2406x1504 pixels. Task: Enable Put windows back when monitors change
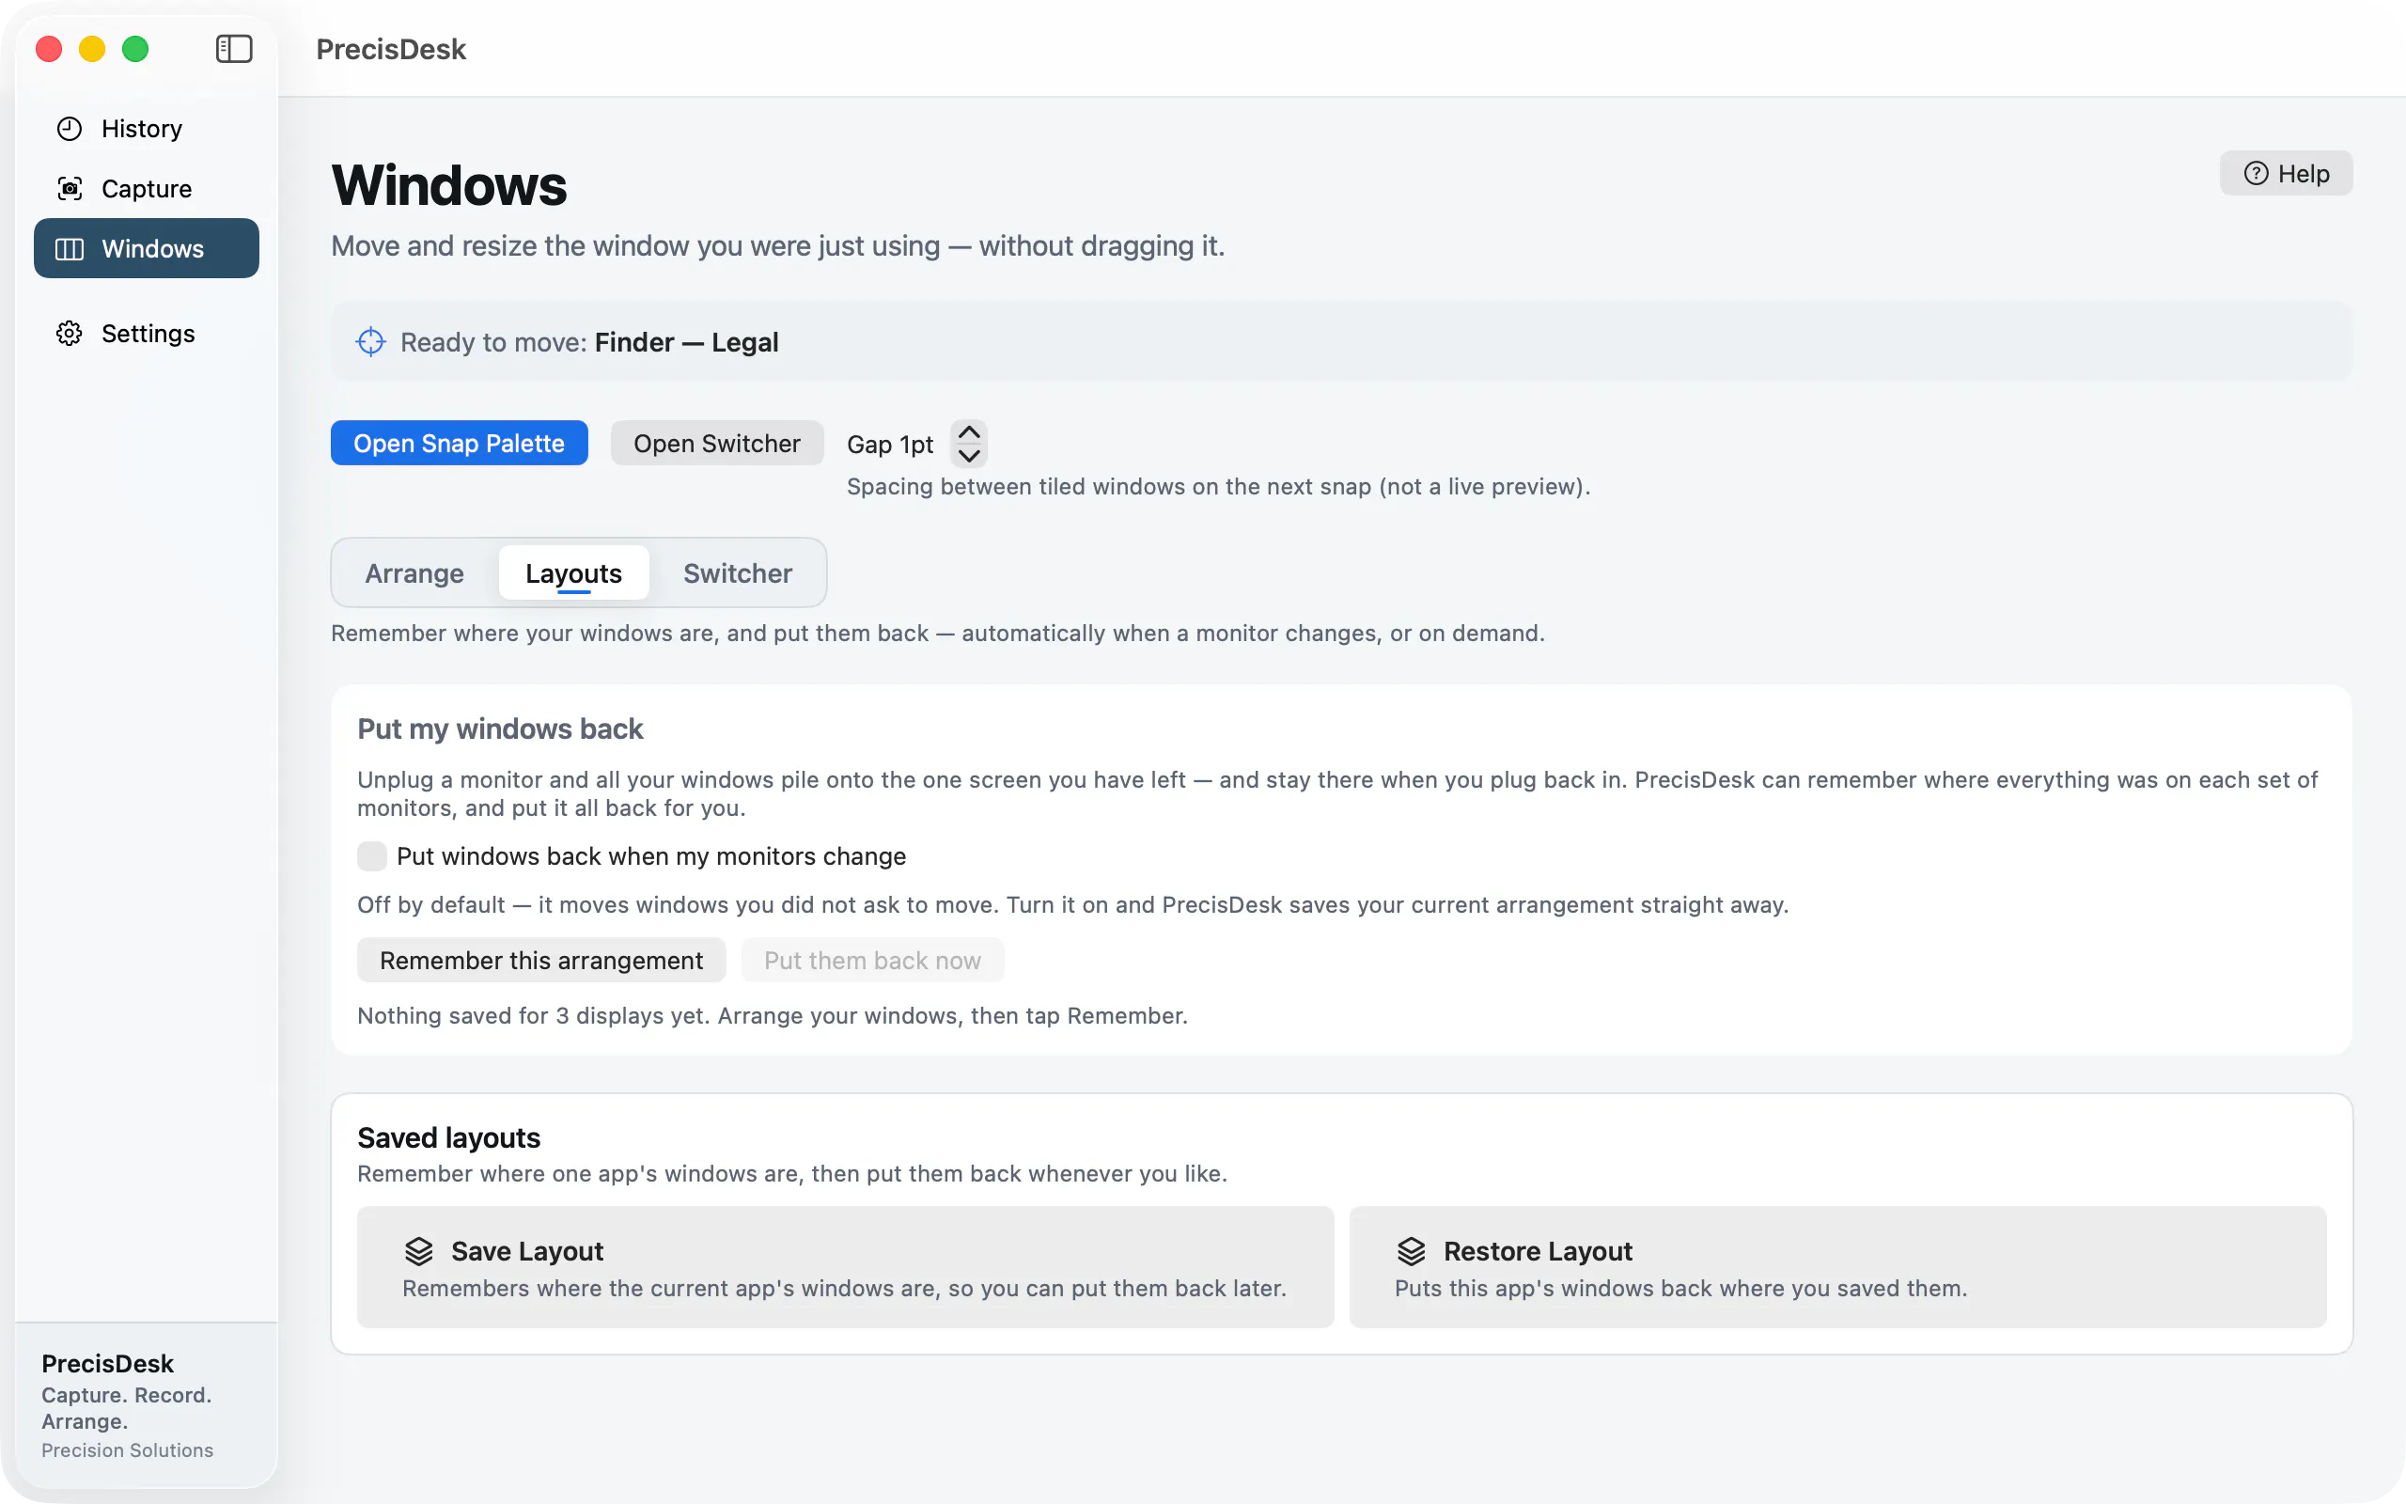(x=372, y=855)
